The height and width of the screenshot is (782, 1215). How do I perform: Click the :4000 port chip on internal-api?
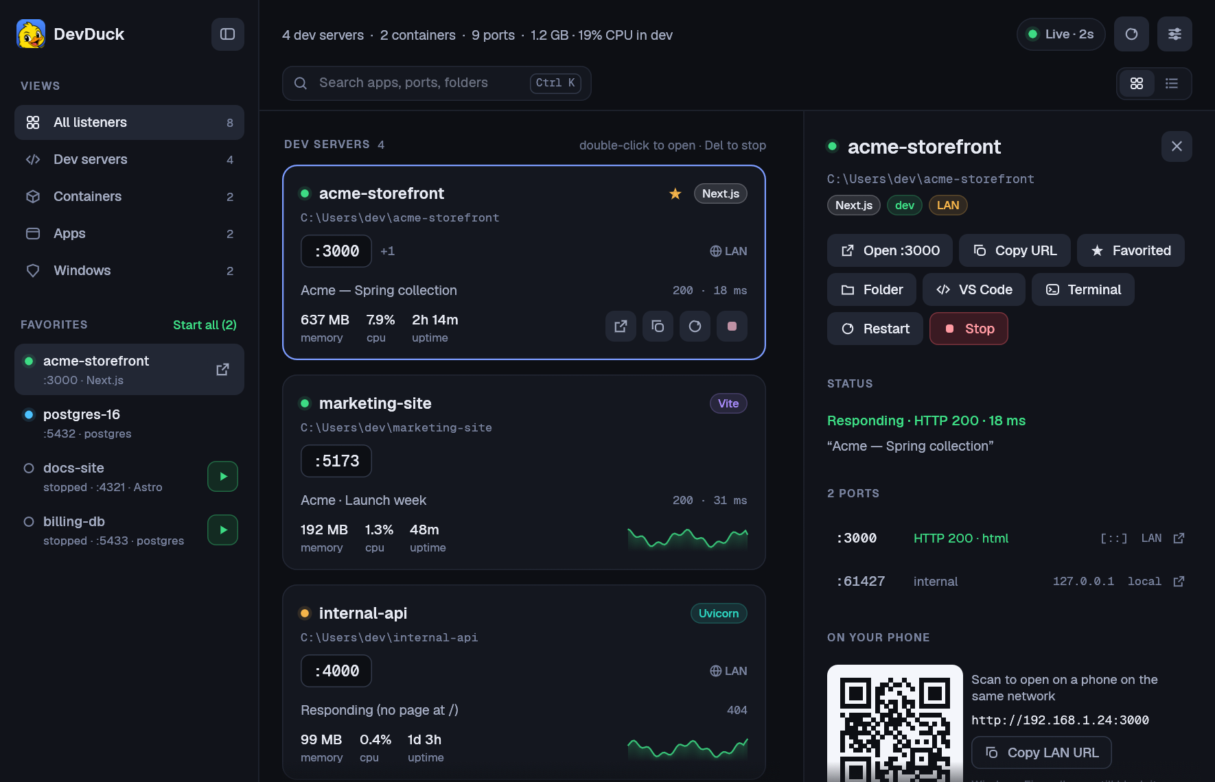(336, 671)
